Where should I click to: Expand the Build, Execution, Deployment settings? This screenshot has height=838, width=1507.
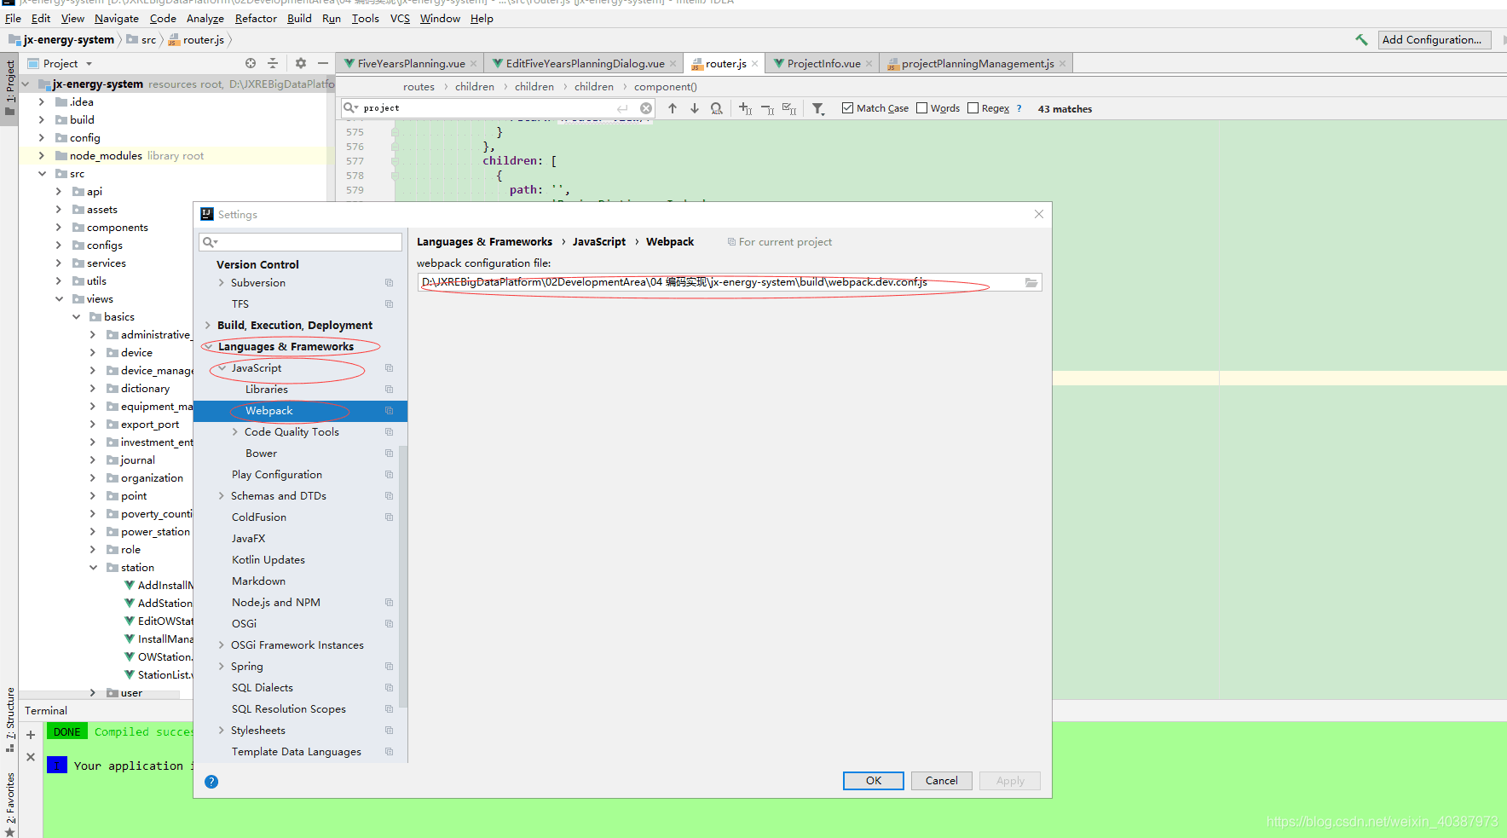click(x=207, y=326)
